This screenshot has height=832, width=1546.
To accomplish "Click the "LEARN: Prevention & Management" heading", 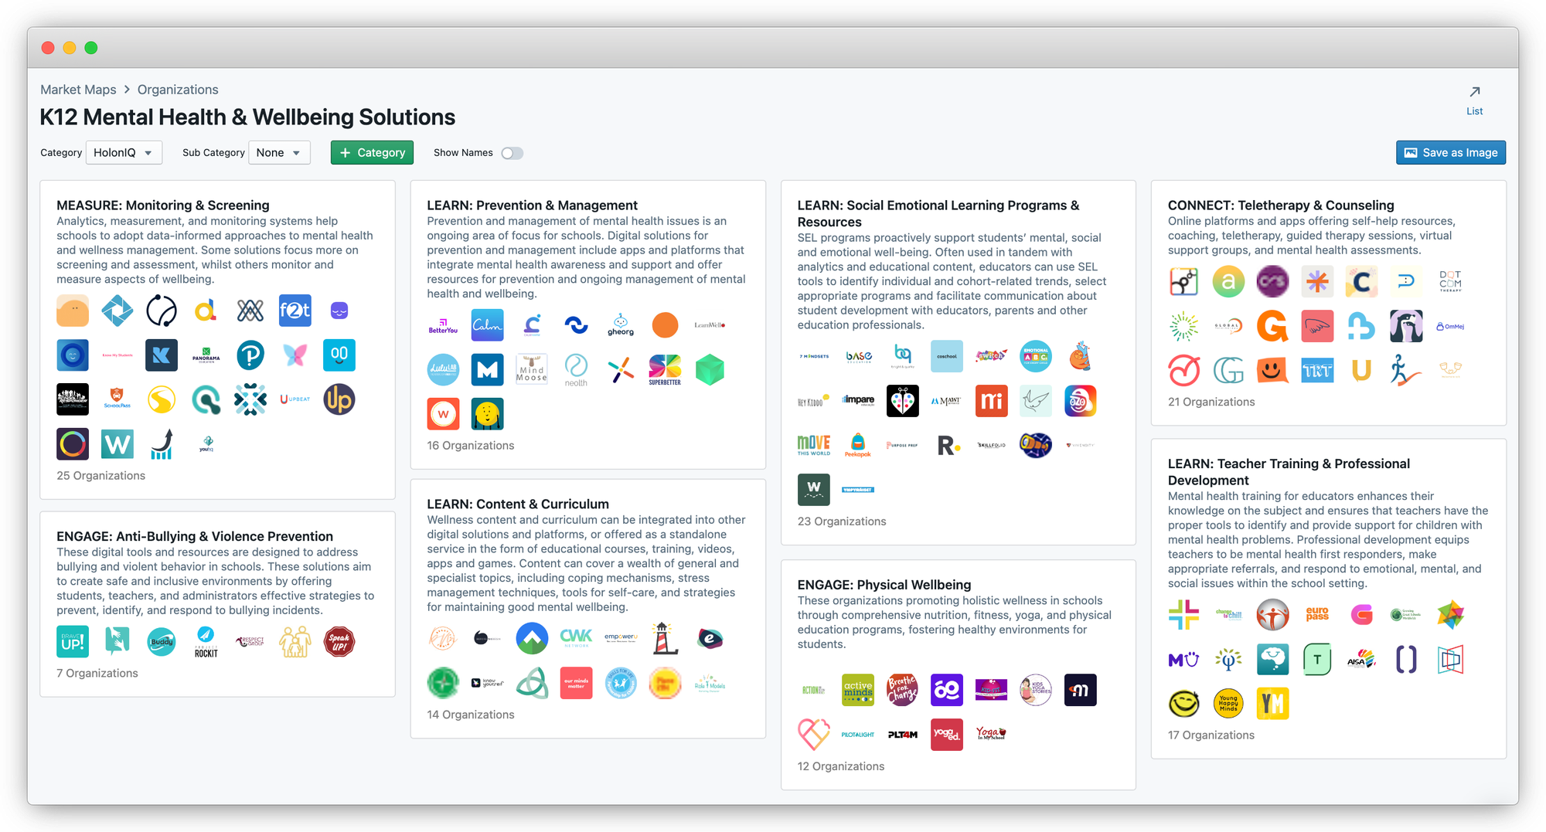I will [x=532, y=205].
